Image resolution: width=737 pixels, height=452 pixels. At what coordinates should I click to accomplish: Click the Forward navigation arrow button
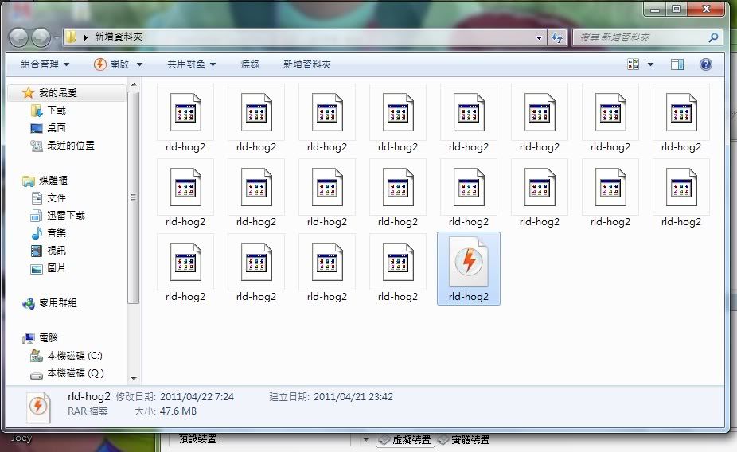pyautogui.click(x=41, y=37)
